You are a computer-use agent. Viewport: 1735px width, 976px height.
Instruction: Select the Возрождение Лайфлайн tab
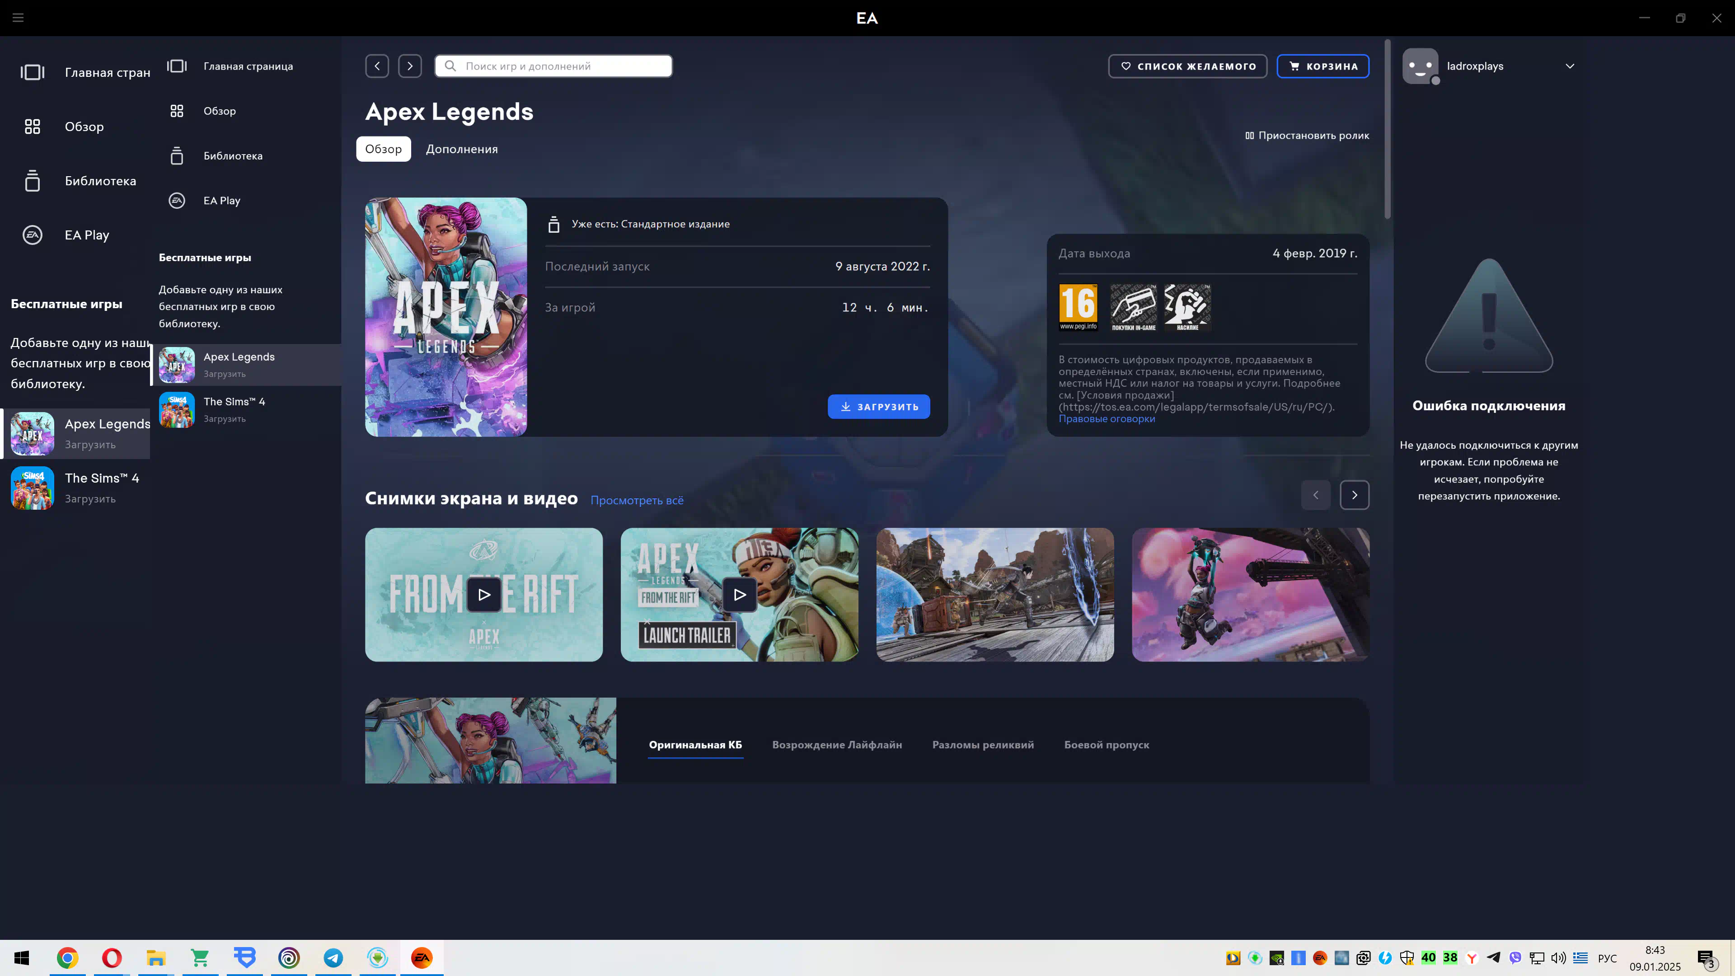point(836,745)
